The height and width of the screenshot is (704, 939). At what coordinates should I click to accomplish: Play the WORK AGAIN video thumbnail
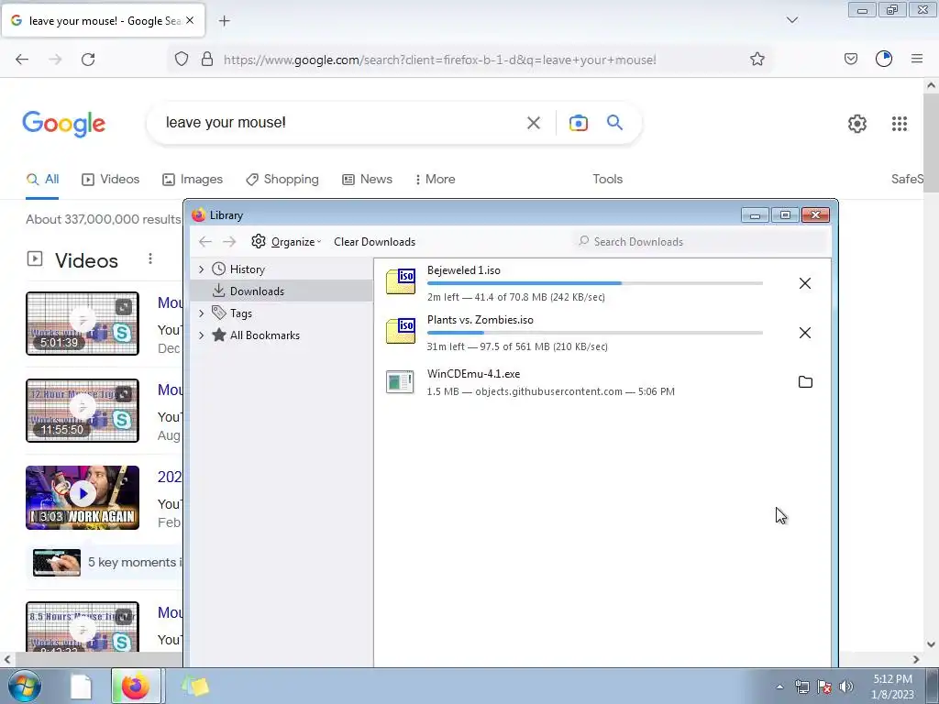tap(83, 498)
